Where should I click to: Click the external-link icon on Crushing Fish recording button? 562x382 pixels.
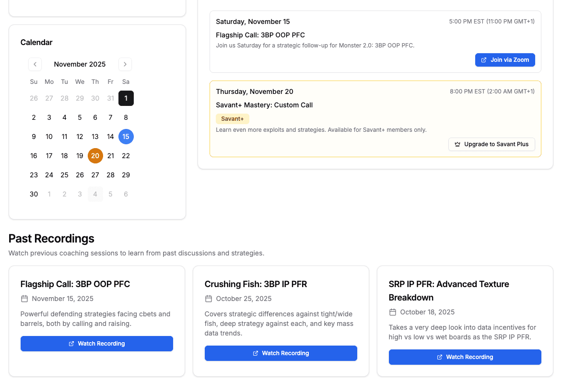point(255,353)
